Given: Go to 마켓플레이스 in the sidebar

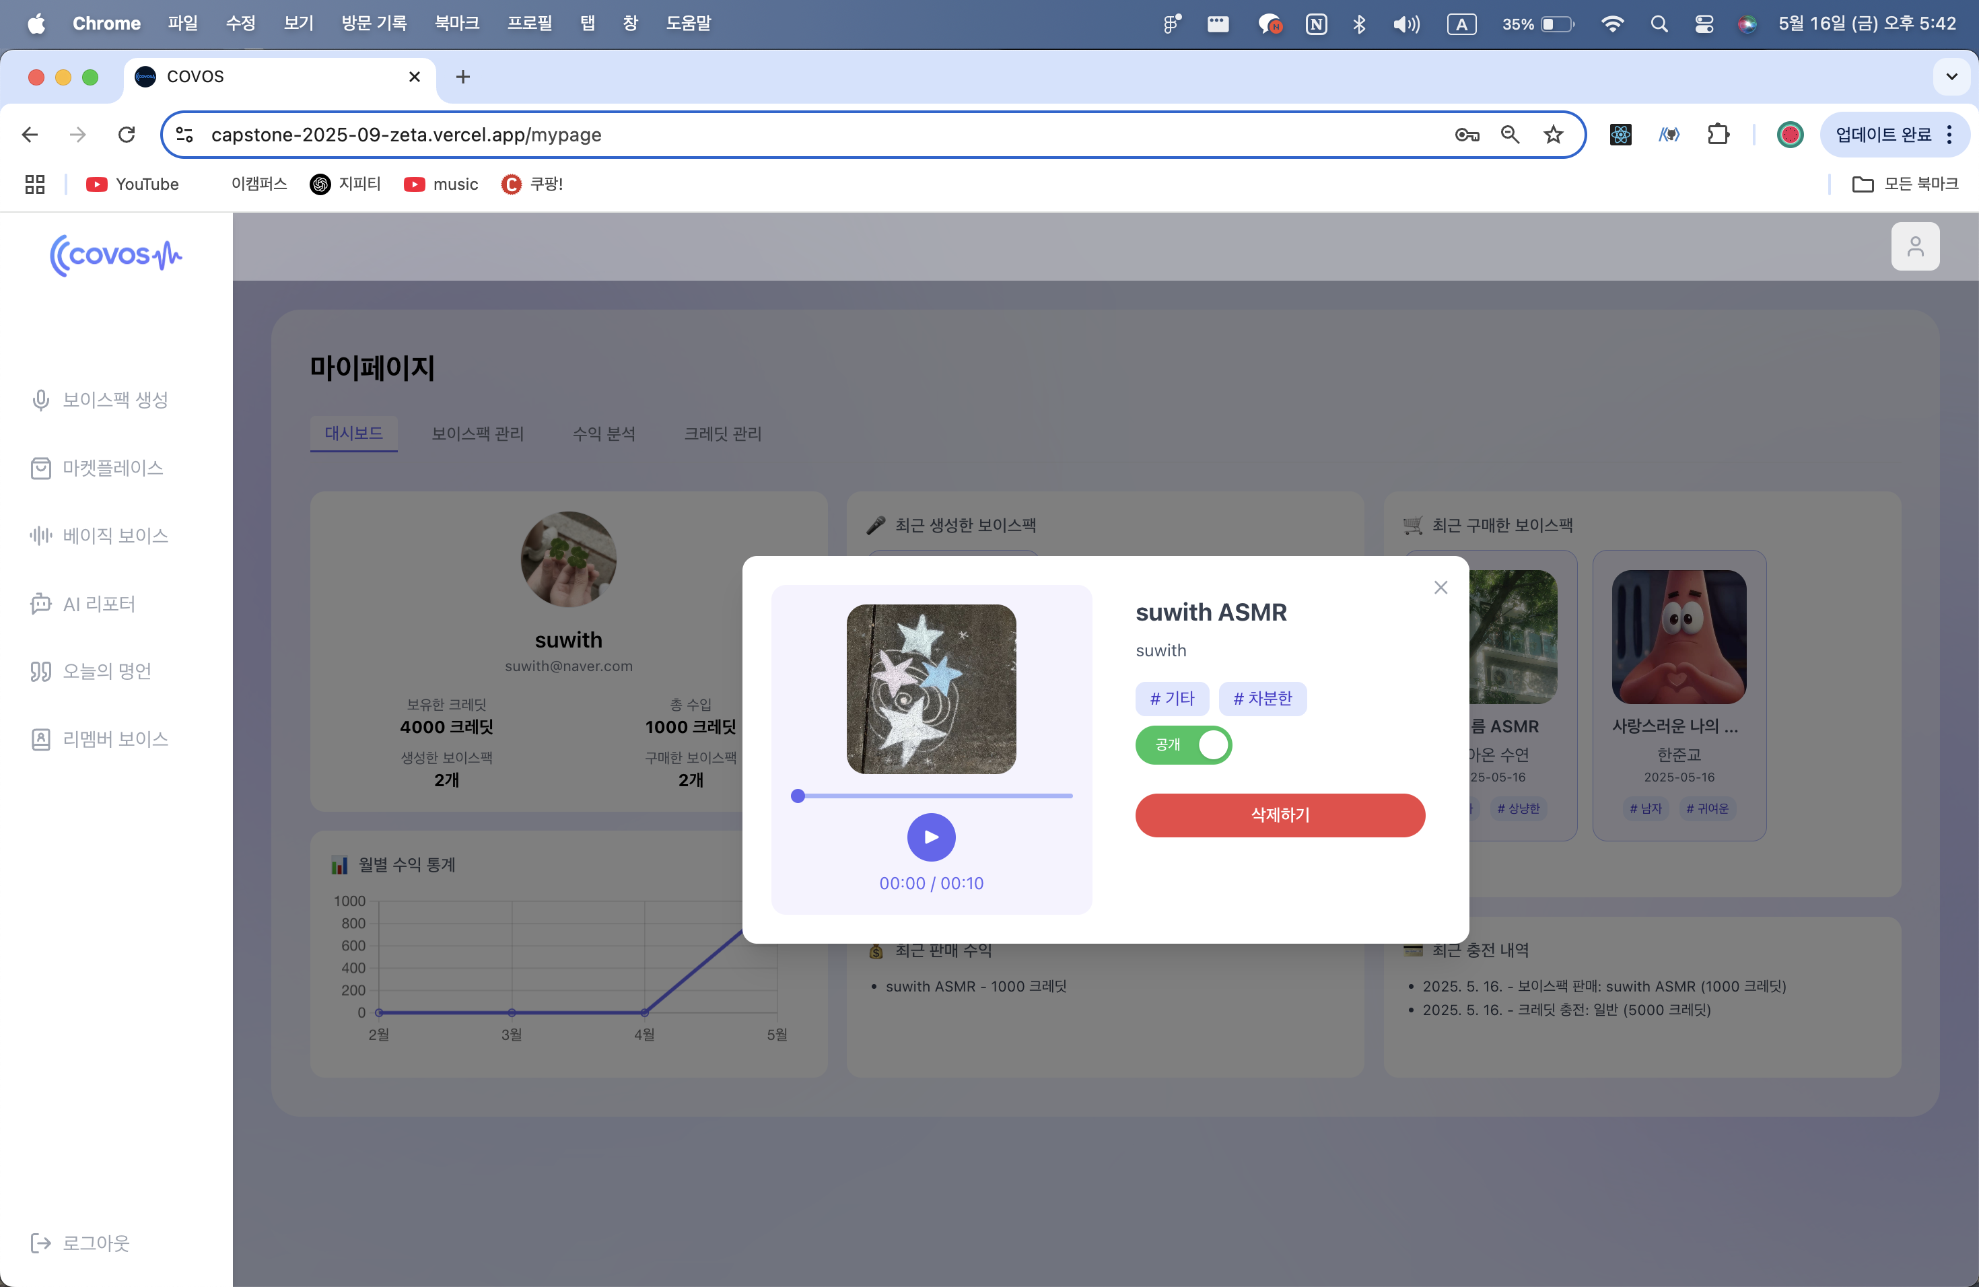Looking at the screenshot, I should (x=98, y=468).
